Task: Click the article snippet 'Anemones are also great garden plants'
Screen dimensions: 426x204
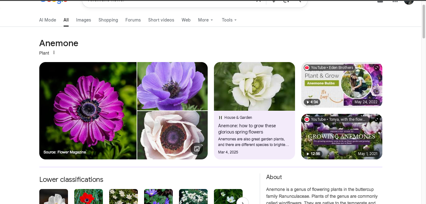Action: tap(254, 142)
